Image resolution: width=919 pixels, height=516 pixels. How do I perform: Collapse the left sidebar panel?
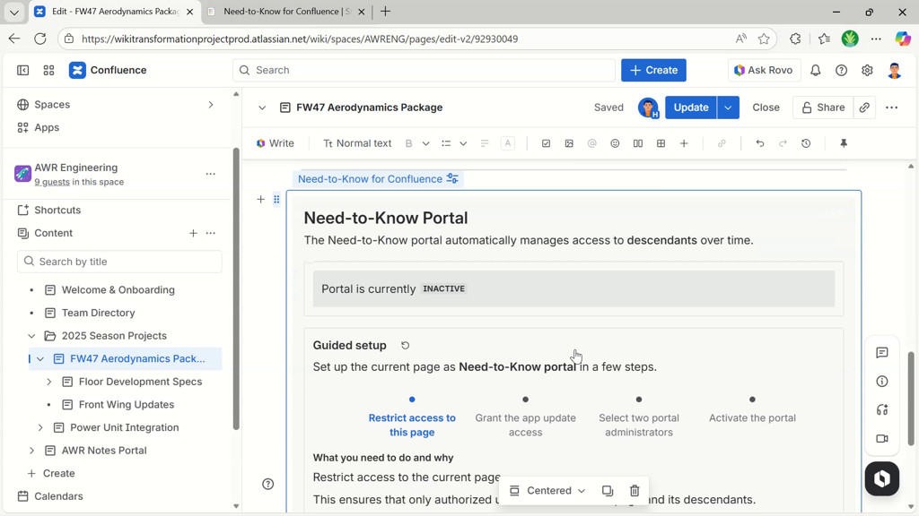click(23, 70)
